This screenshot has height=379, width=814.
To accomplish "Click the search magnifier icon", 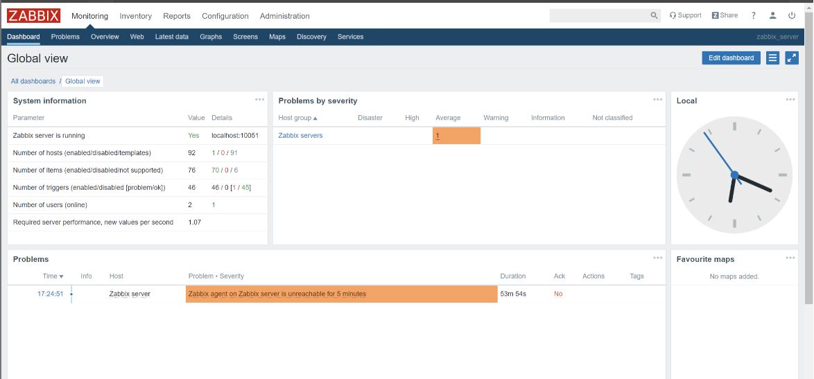I will pos(654,15).
